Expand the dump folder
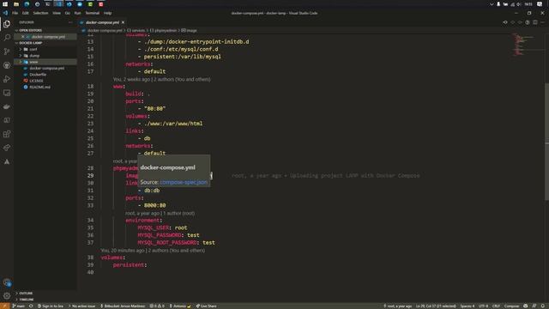Viewport: 549px width, 309px height. click(34, 56)
